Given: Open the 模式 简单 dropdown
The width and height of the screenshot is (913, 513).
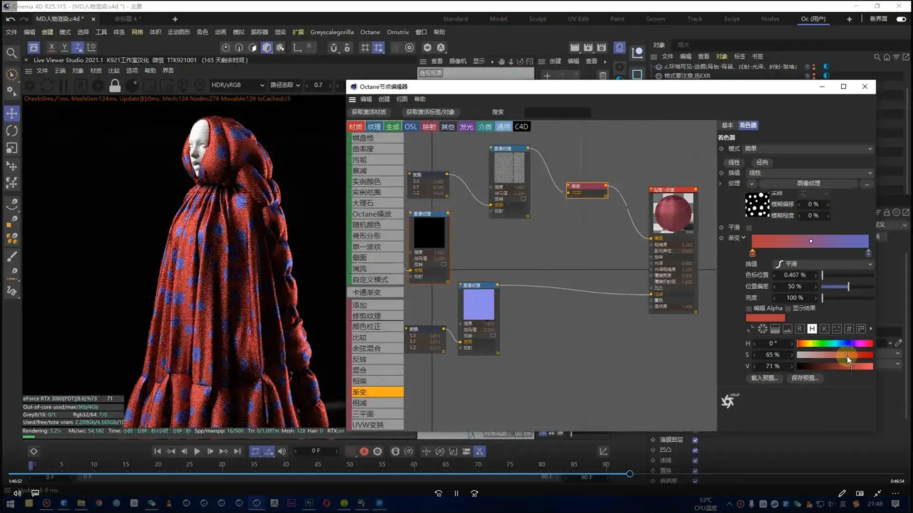Looking at the screenshot, I should coord(808,149).
